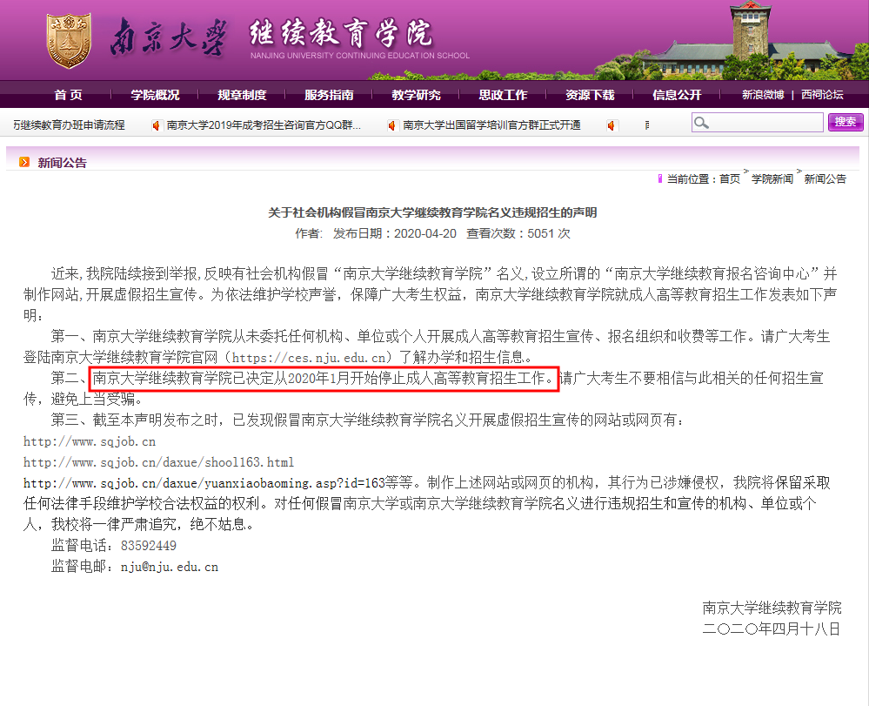Click the date 二〇二〇年四月十八日
The height and width of the screenshot is (706, 869).
tap(772, 629)
